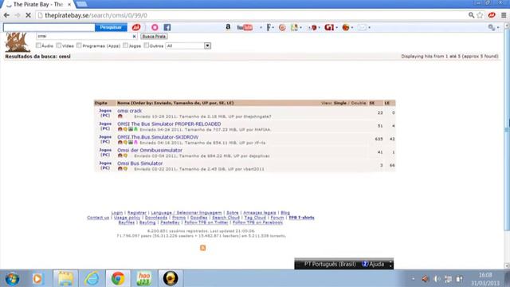This screenshot has height=287, width=510.
Task: Expand the G1 icon dropdown arrow
Action: tap(337, 28)
